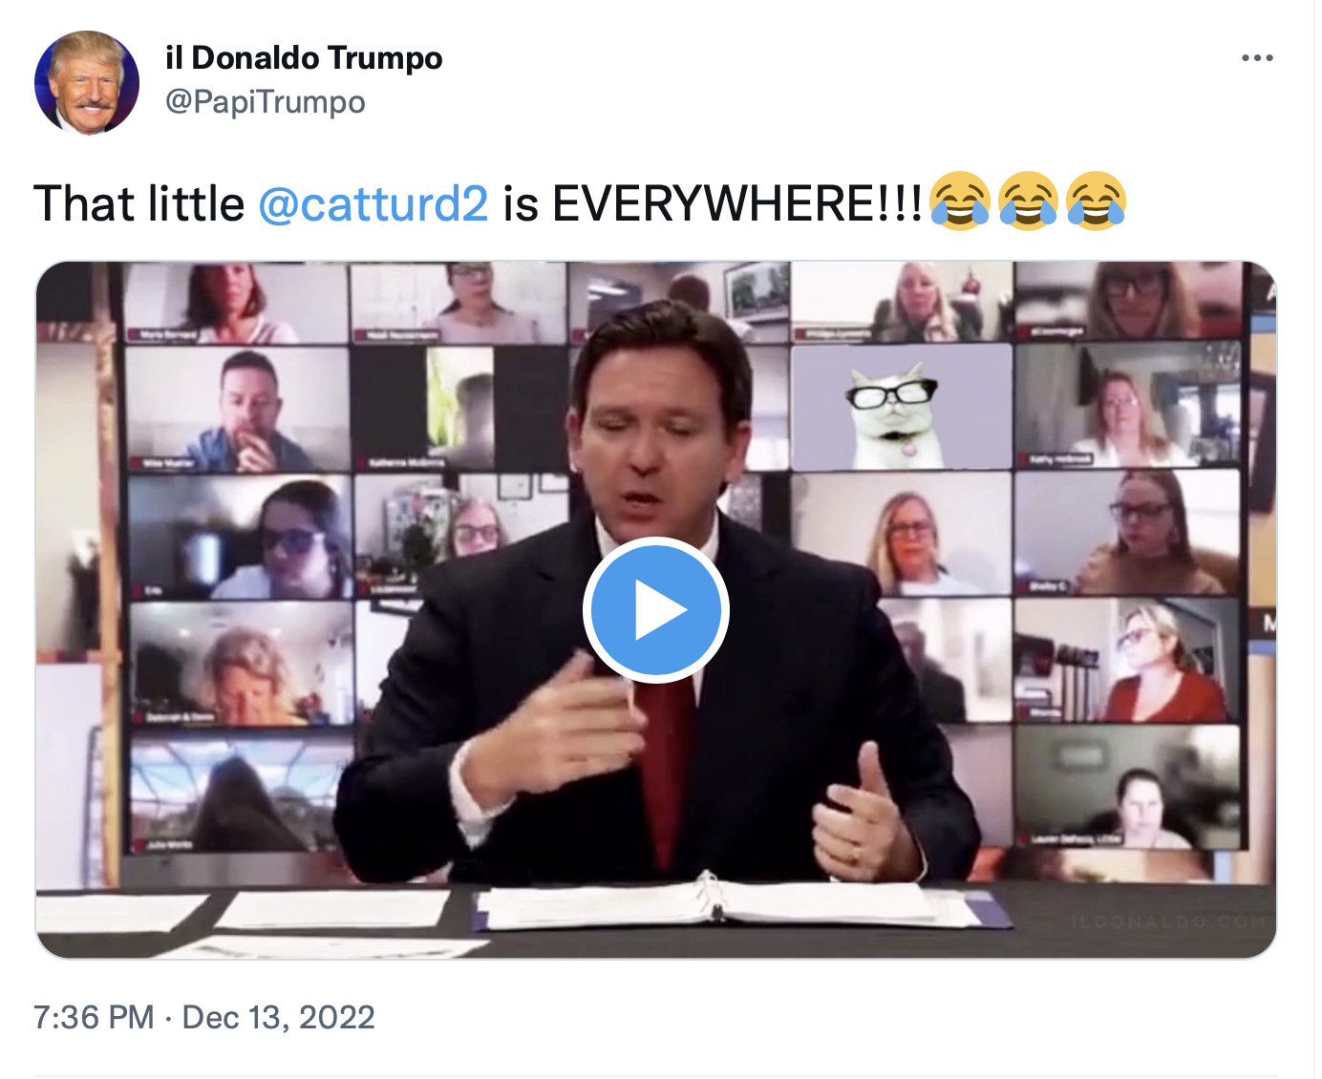This screenshot has height=1079, width=1322.
Task: Play the embedded tweet video
Action: click(x=656, y=609)
